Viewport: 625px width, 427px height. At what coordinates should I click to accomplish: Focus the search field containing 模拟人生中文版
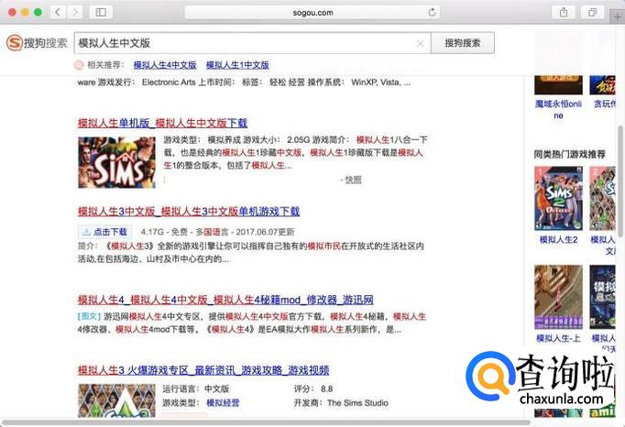tap(252, 43)
